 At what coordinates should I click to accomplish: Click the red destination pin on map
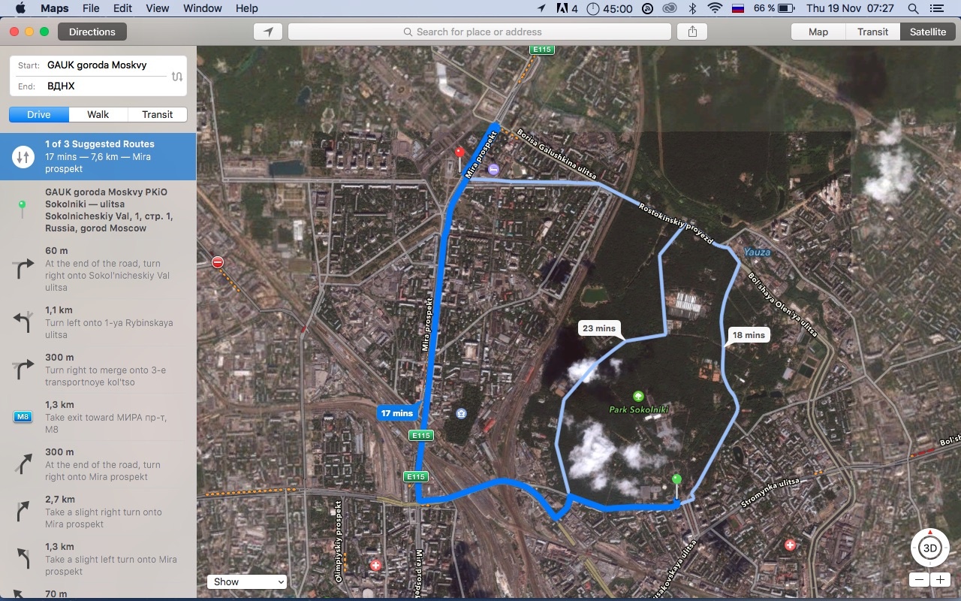[459, 153]
